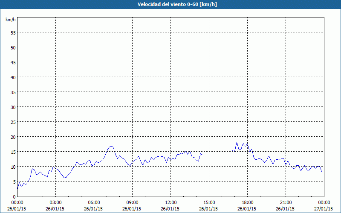
Task: Select the 06:00 time label
Action: (94, 202)
